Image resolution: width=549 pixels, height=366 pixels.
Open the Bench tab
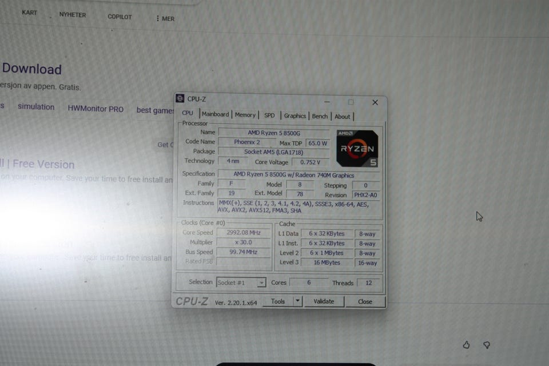pos(320,116)
